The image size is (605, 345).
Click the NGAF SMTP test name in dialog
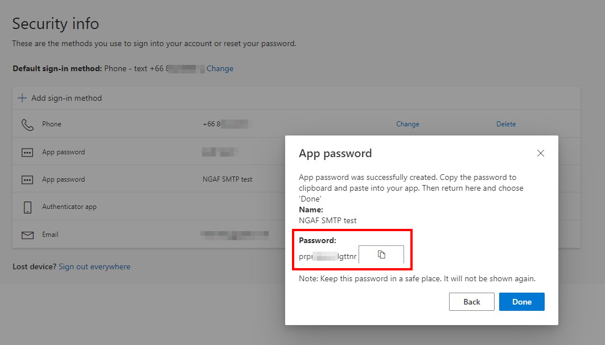[x=328, y=220]
